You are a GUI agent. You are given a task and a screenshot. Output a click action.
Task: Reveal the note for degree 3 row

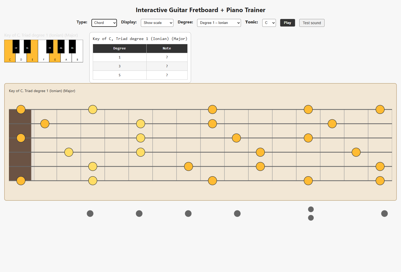[167, 66]
